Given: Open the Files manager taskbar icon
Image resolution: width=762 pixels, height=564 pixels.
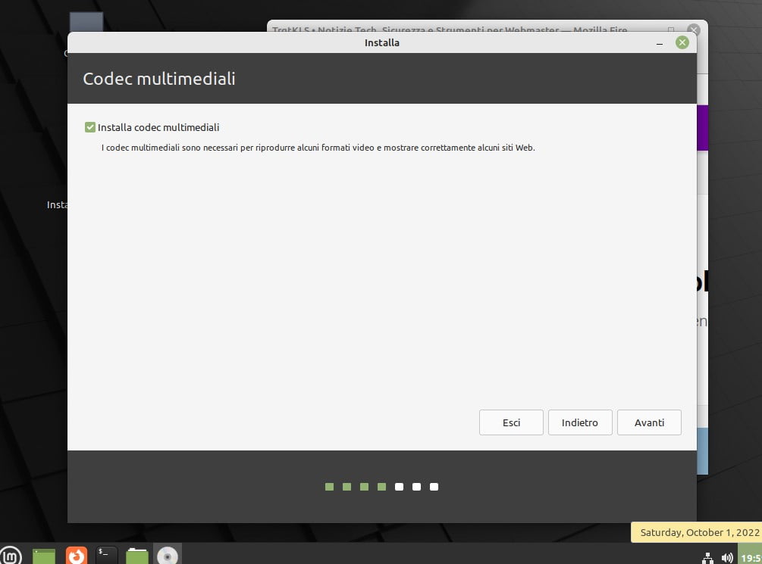Looking at the screenshot, I should click(136, 556).
